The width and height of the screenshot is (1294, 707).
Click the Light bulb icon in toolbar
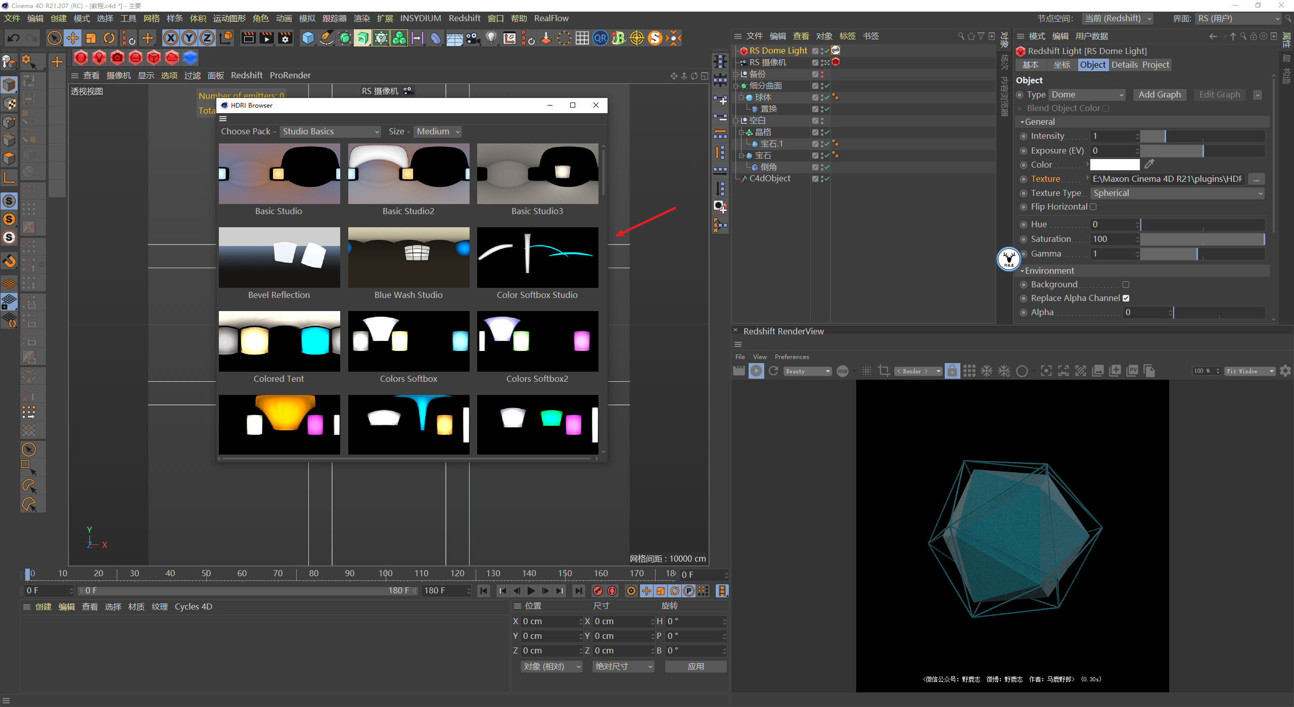pyautogui.click(x=491, y=38)
